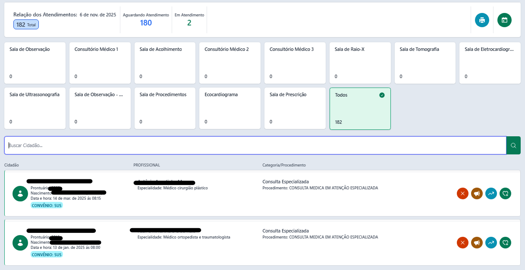This screenshot has height=270, width=525.
Task: Select the Sala de Eletrocardiograma card
Action: click(490, 63)
